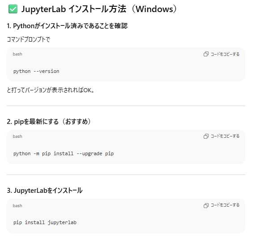
Task: Click the と打ってバージョンが表示されればOK。sentence
Action: pos(51,90)
